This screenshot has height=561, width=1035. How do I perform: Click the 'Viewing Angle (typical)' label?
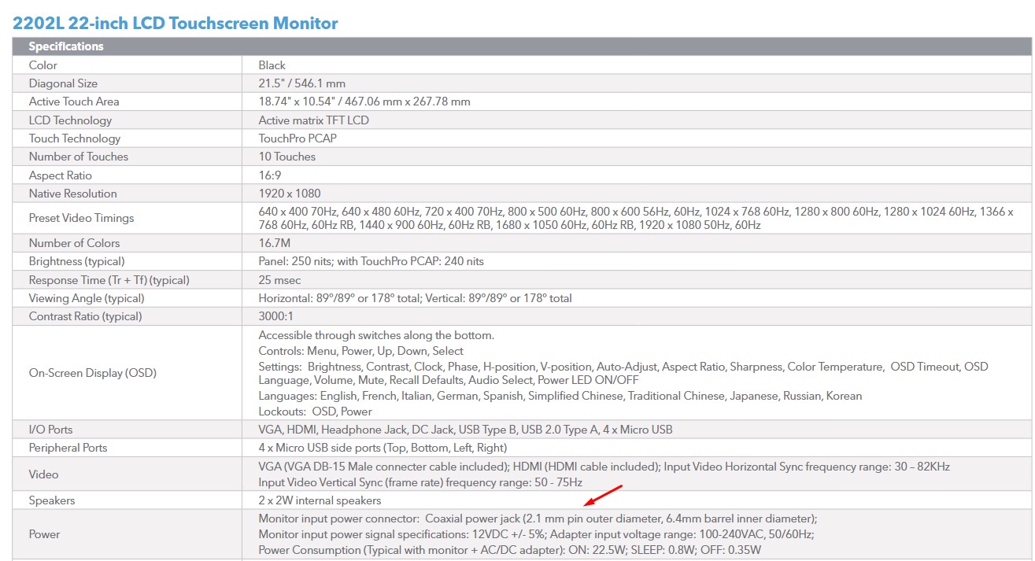(x=87, y=298)
